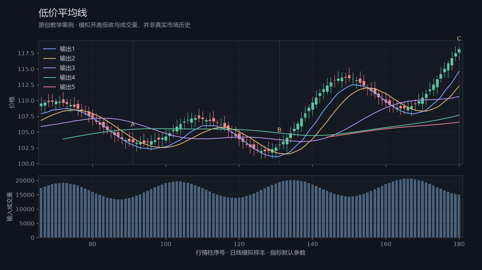Select the 输出3 legend label

(x=67, y=68)
